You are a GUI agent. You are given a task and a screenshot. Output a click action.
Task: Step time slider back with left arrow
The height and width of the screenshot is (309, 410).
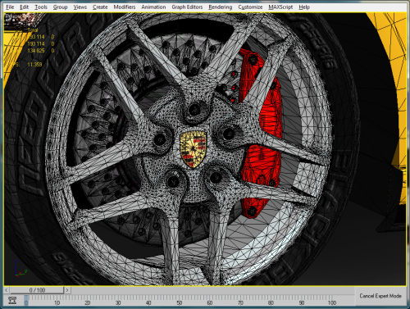[7, 290]
